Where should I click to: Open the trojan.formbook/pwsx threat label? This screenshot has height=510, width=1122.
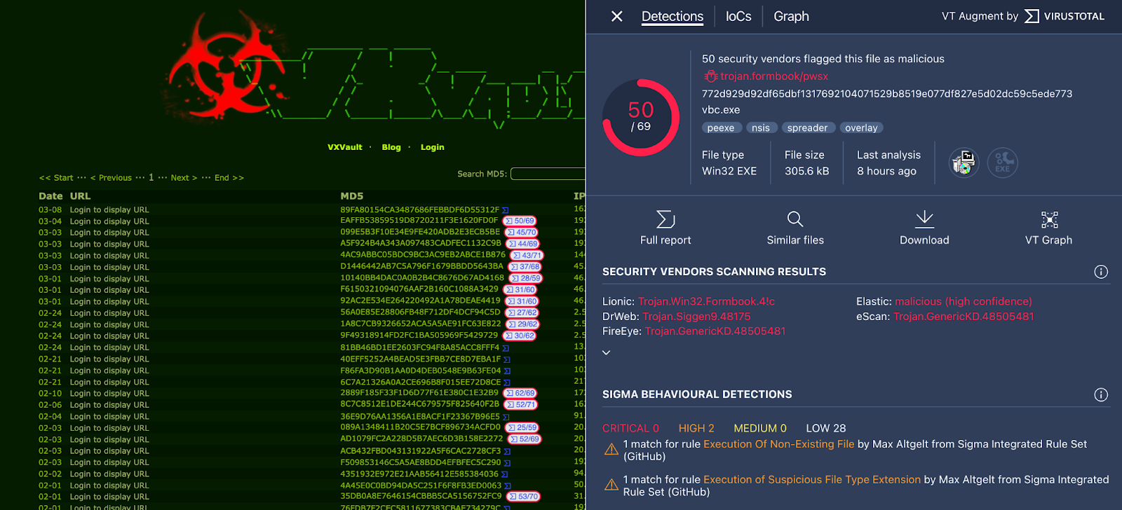point(774,76)
